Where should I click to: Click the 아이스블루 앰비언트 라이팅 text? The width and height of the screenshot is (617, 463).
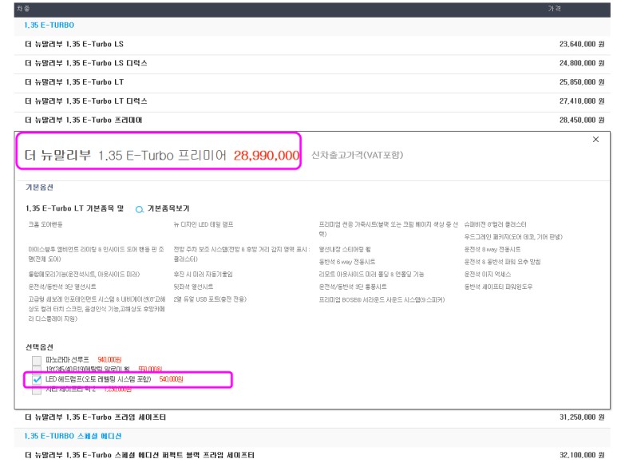pyautogui.click(x=96, y=254)
